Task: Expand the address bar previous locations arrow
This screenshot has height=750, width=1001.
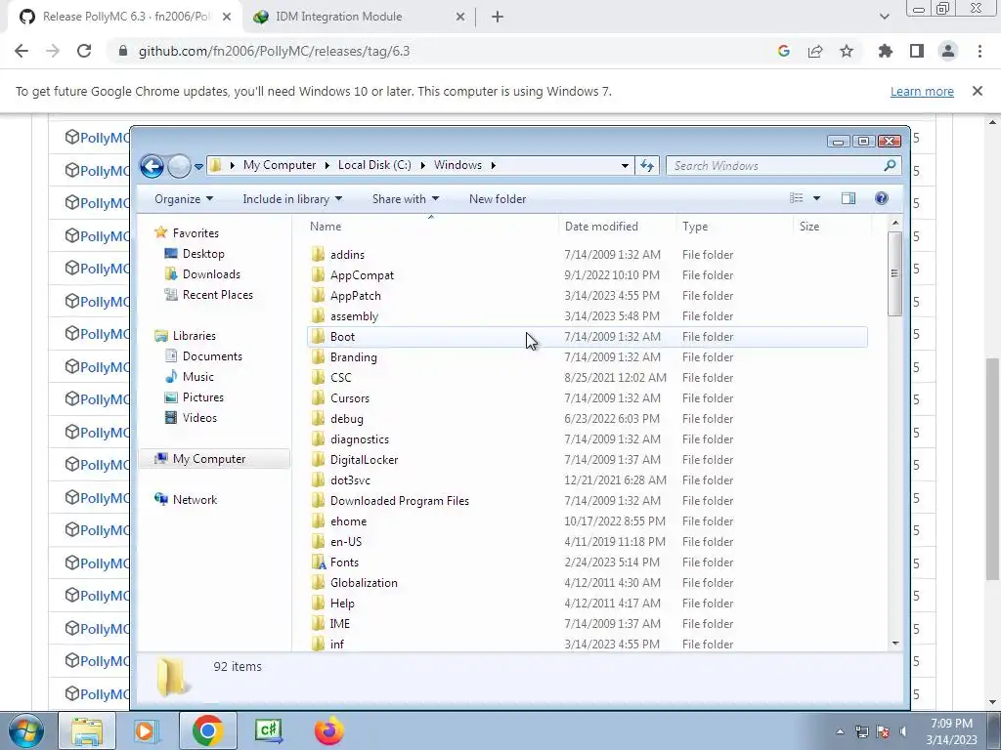Action: coord(625,165)
